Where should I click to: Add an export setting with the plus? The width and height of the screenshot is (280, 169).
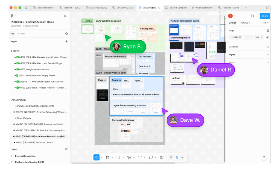268,62
